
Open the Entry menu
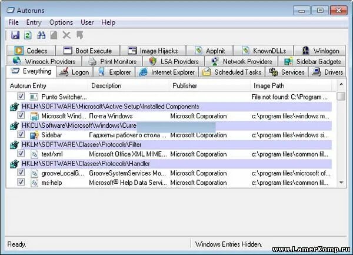(34, 22)
